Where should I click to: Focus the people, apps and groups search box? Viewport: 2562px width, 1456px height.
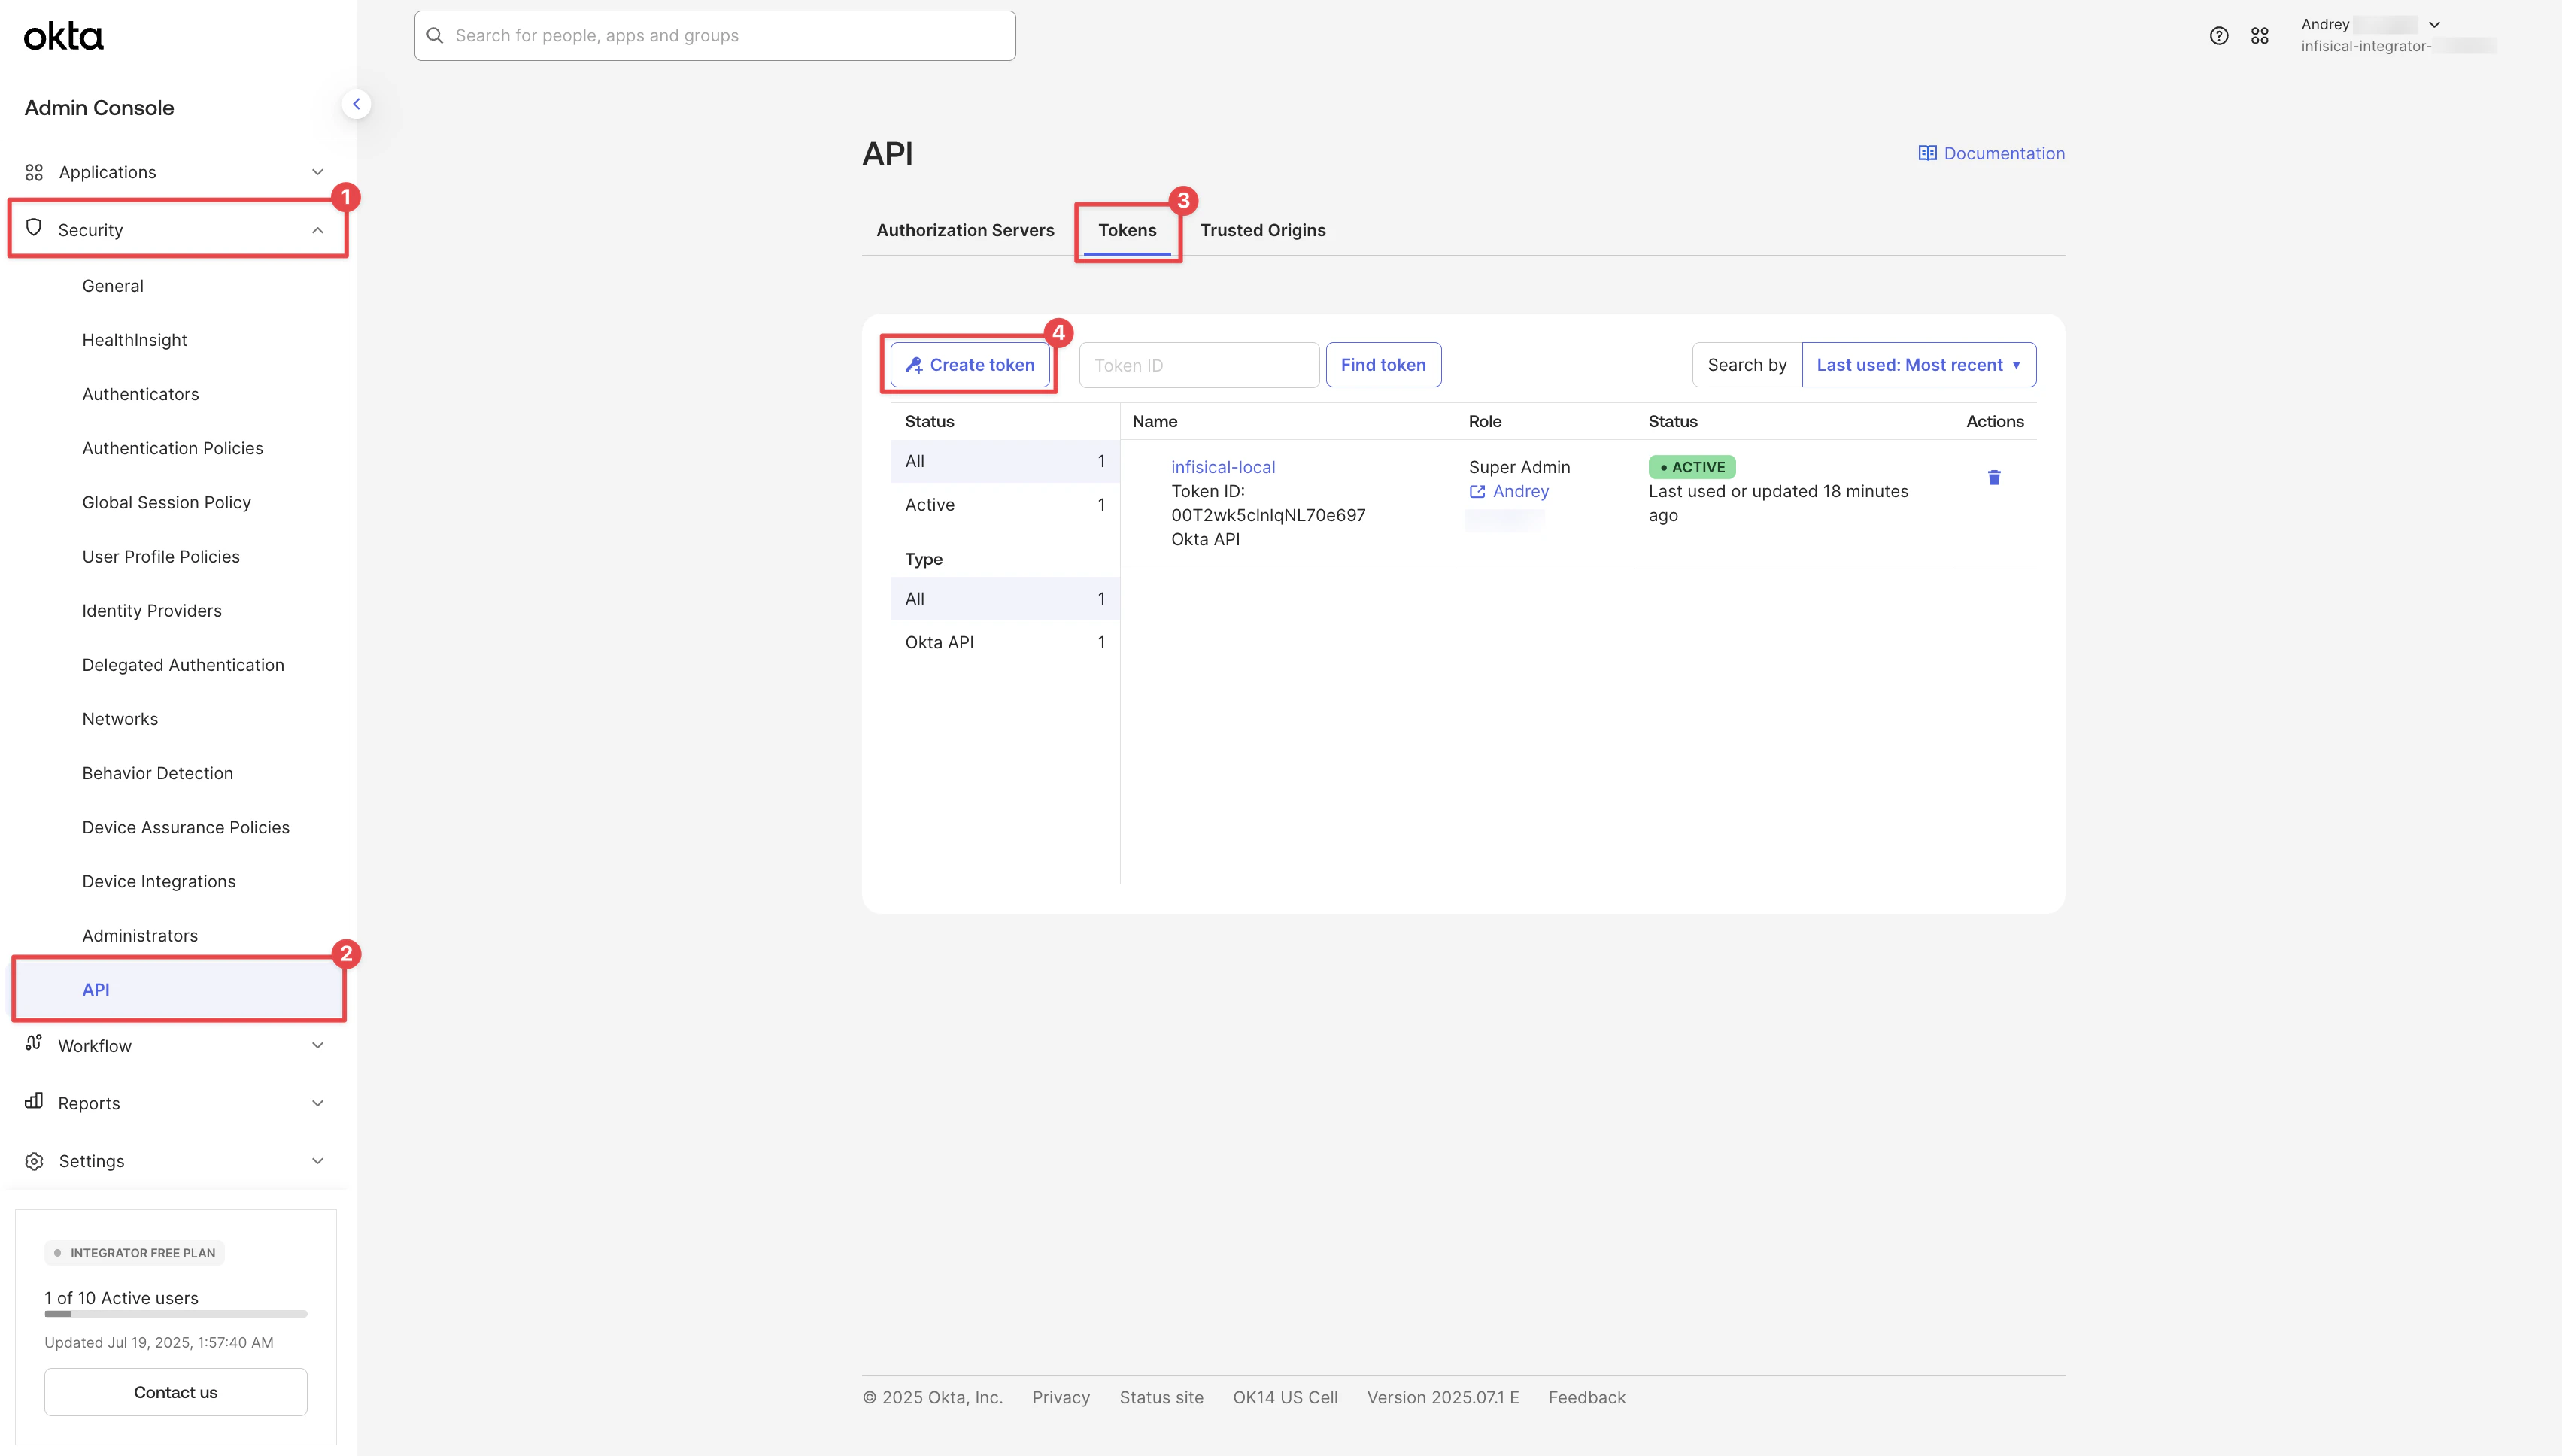click(x=715, y=36)
